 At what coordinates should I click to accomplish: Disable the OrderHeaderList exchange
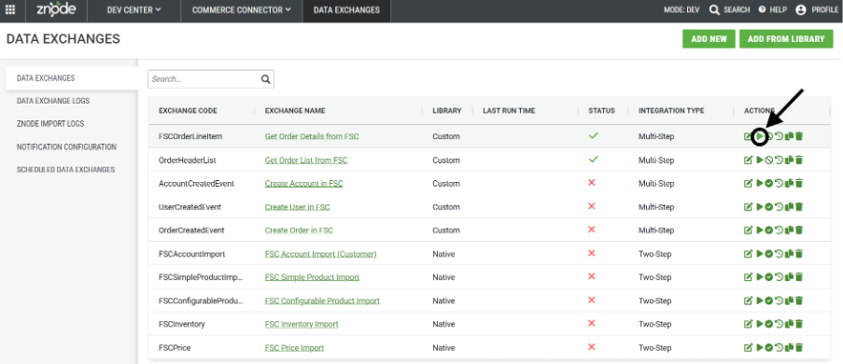[x=769, y=160]
